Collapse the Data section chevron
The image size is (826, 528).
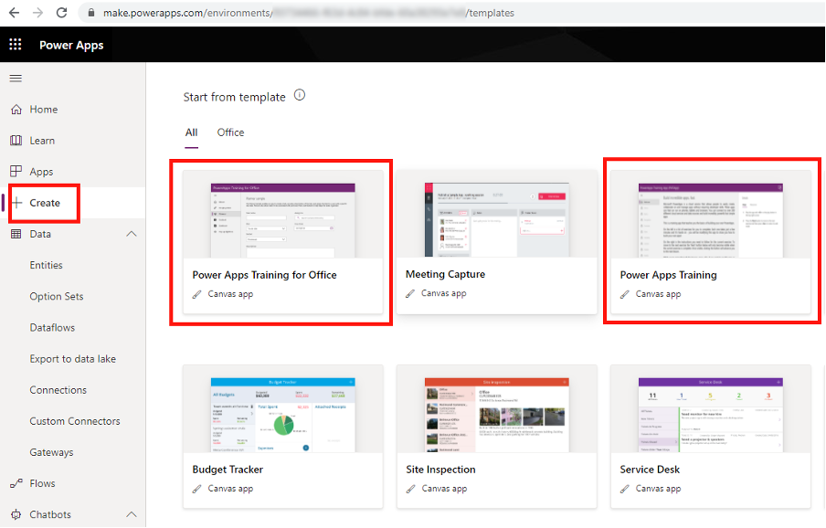tap(131, 234)
